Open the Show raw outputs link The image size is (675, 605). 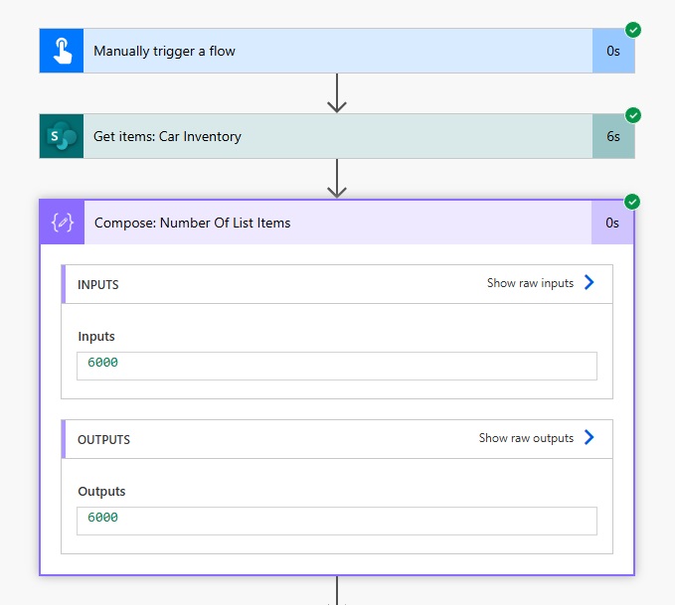pos(526,438)
